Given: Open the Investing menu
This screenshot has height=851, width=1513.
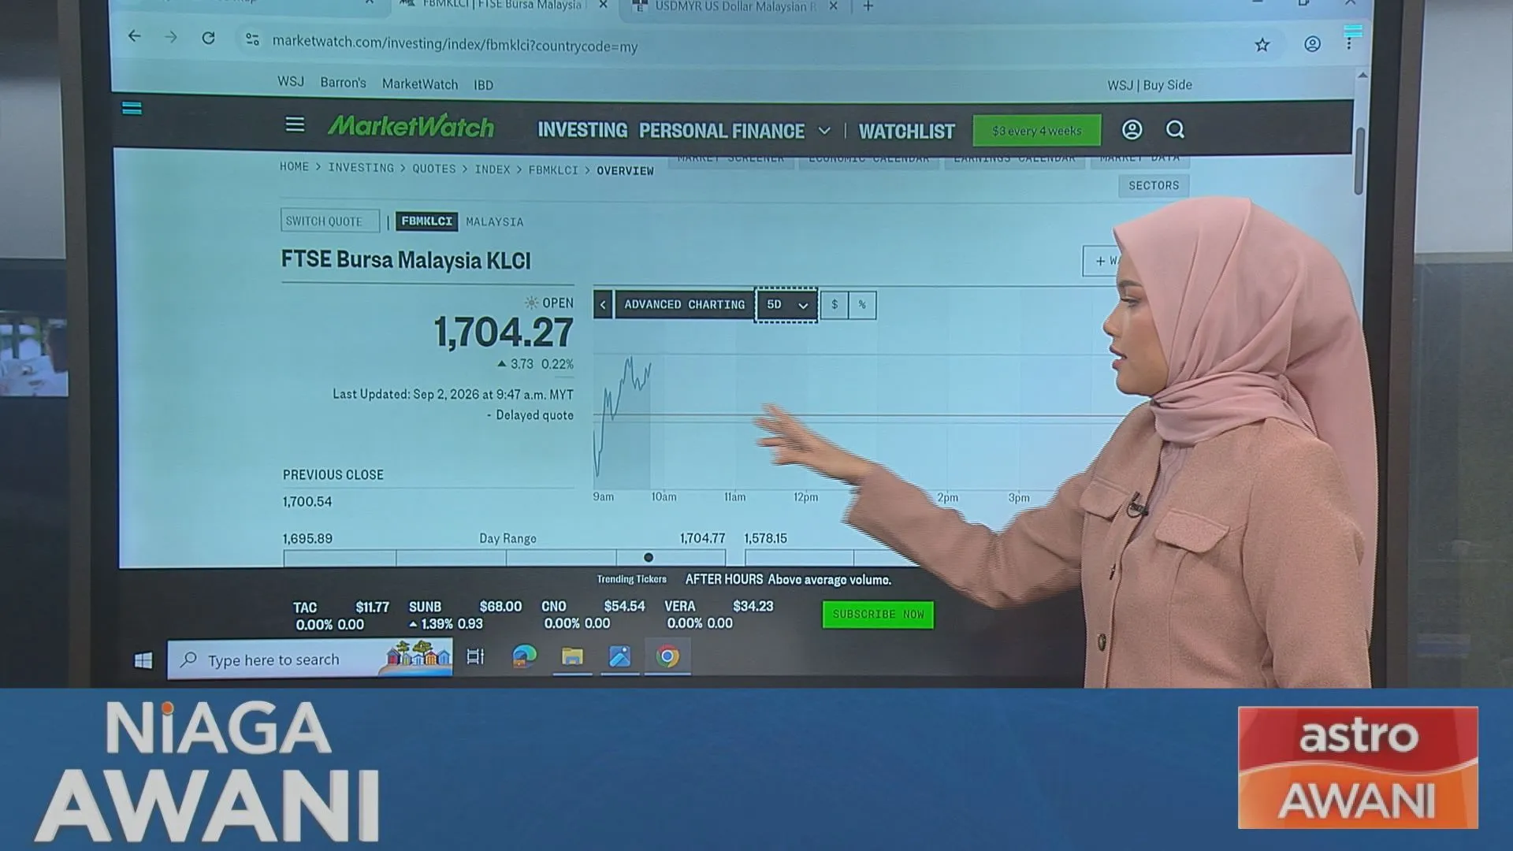Looking at the screenshot, I should pos(582,130).
